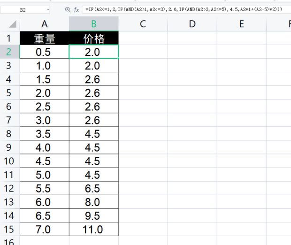Click cell A7 with value 3.0

pos(45,120)
